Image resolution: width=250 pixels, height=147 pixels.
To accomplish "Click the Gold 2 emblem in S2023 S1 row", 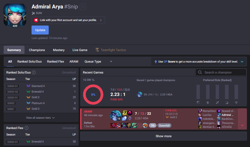I will click(x=28, y=97).
